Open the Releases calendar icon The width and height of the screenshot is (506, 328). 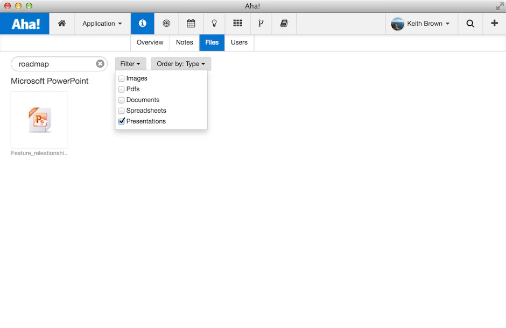coord(191,23)
